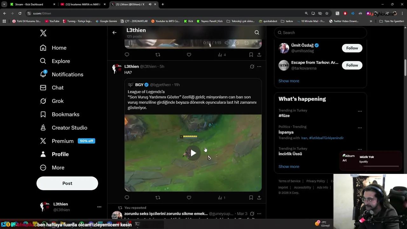
Task: Open Home in the X sidebar
Action: tap(53, 48)
